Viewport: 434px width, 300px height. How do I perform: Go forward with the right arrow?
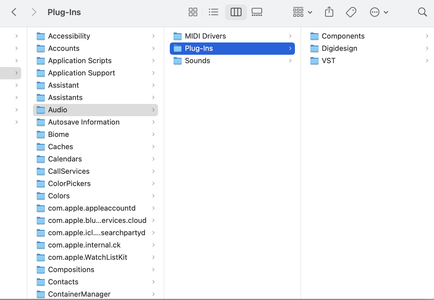point(34,12)
